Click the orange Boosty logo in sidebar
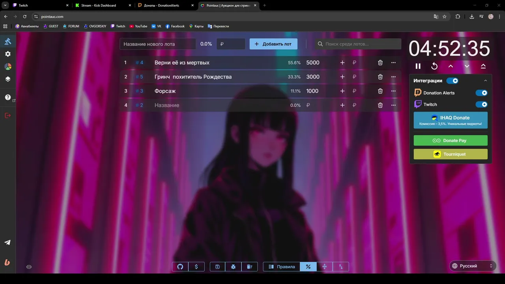Viewport: 505px width, 284px height. [7, 262]
